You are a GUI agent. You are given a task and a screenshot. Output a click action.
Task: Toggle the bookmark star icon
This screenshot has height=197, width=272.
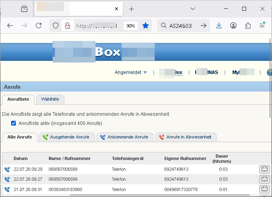[146, 26]
